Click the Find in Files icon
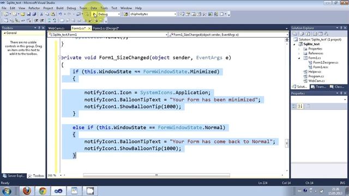Screen dimensions: 349x196 126,14
